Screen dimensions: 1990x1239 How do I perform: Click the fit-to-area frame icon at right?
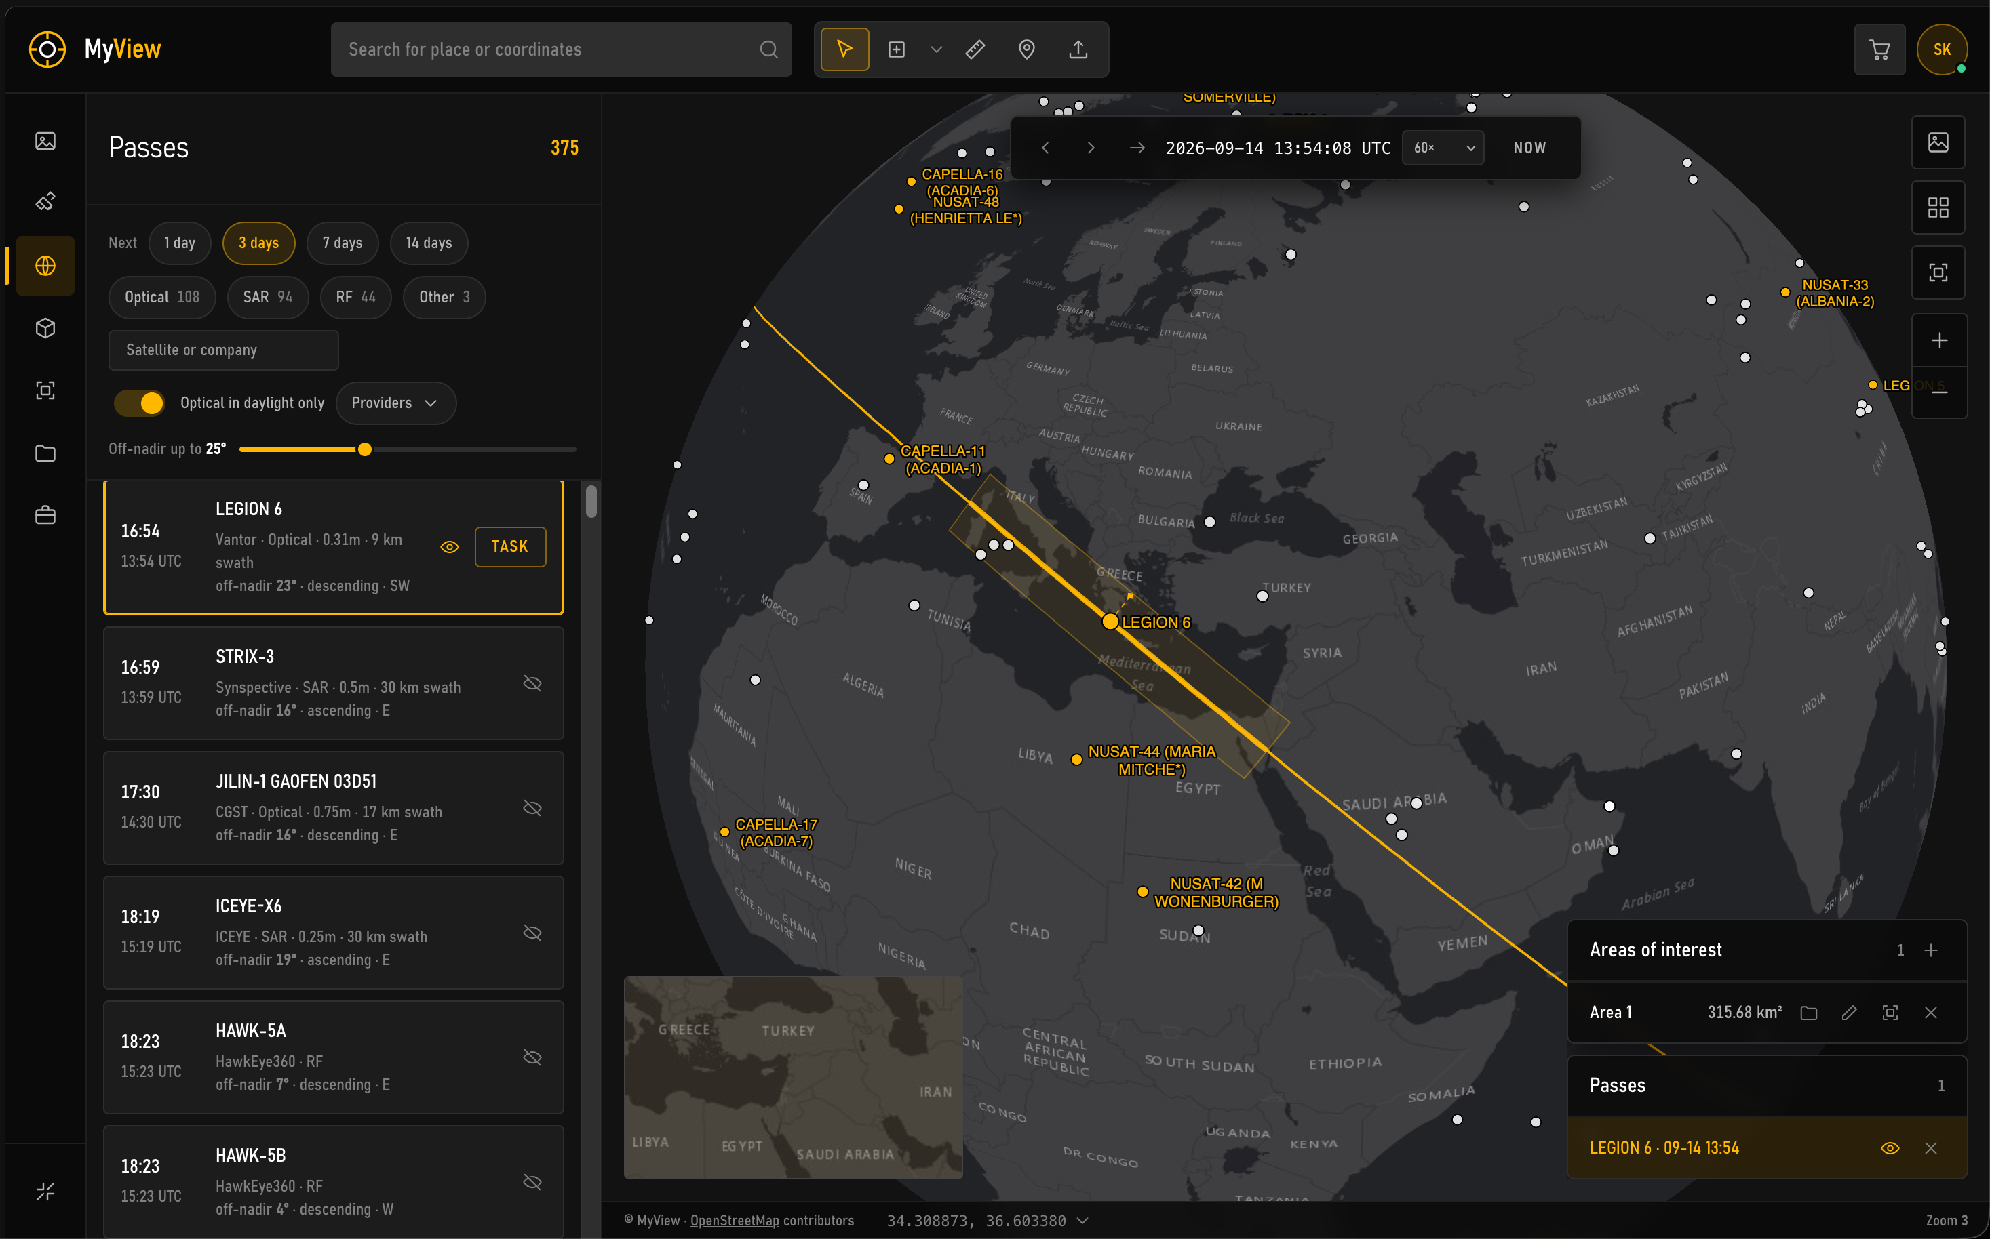(x=1938, y=273)
